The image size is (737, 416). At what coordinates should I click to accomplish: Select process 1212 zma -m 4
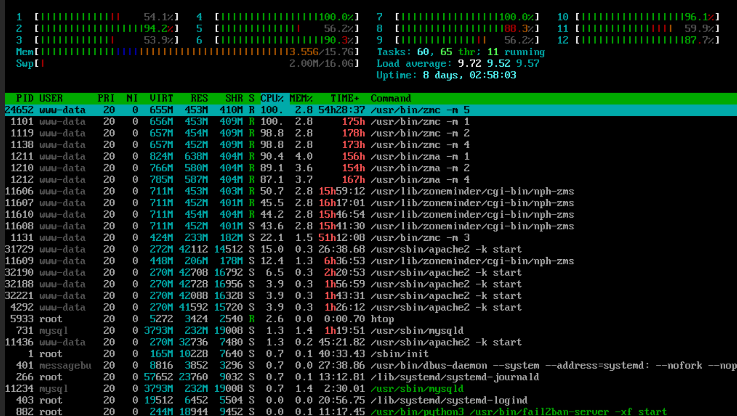371,180
